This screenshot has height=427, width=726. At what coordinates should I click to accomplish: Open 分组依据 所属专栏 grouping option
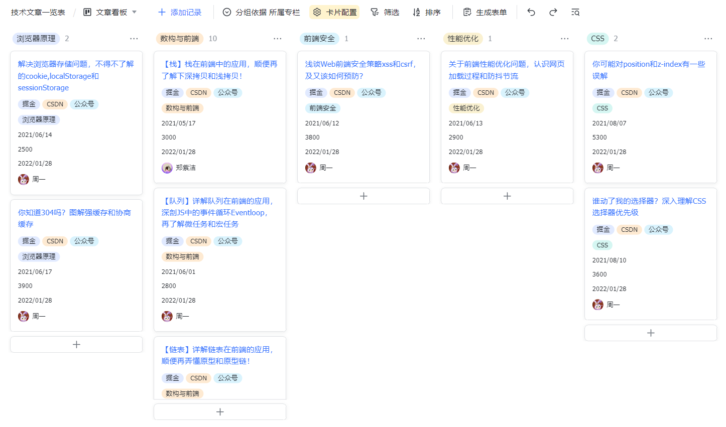pyautogui.click(x=261, y=12)
